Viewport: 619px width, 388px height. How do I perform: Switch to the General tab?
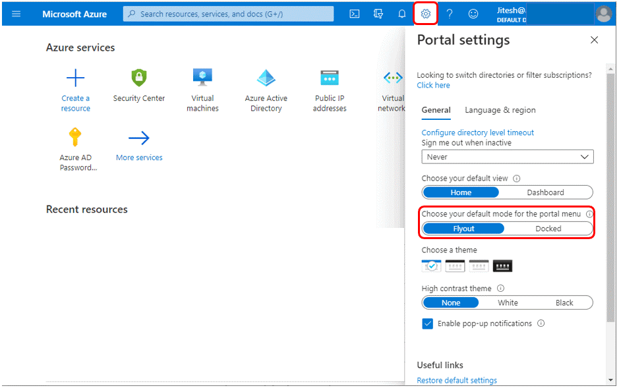[x=436, y=111]
